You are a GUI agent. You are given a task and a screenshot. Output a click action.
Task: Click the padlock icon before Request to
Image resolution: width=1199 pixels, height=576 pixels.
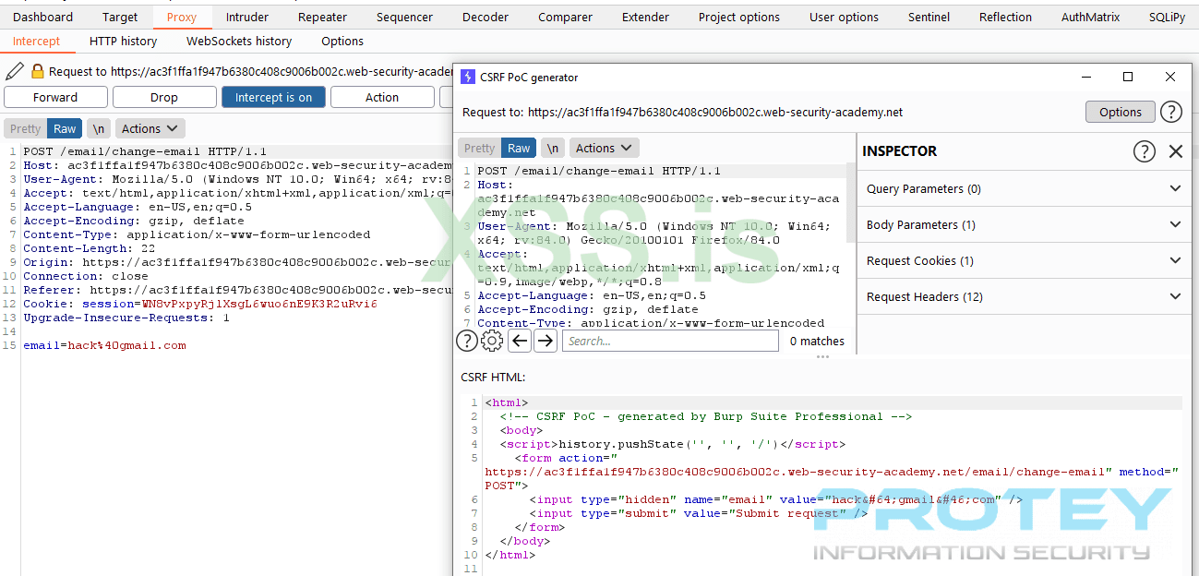[37, 71]
